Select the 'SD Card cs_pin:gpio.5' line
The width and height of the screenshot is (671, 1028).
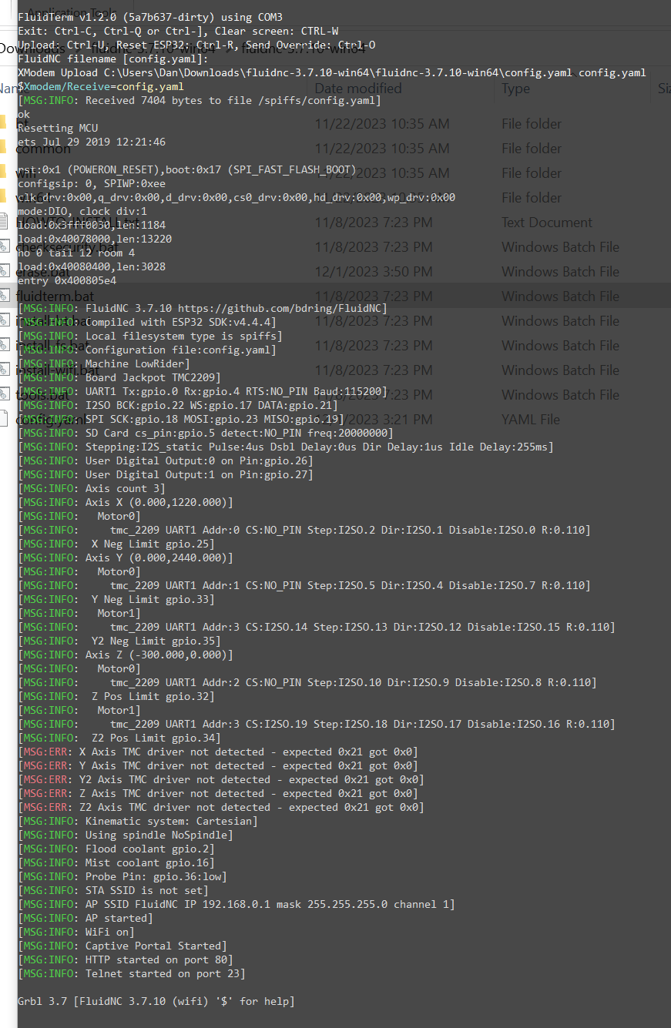tap(206, 433)
